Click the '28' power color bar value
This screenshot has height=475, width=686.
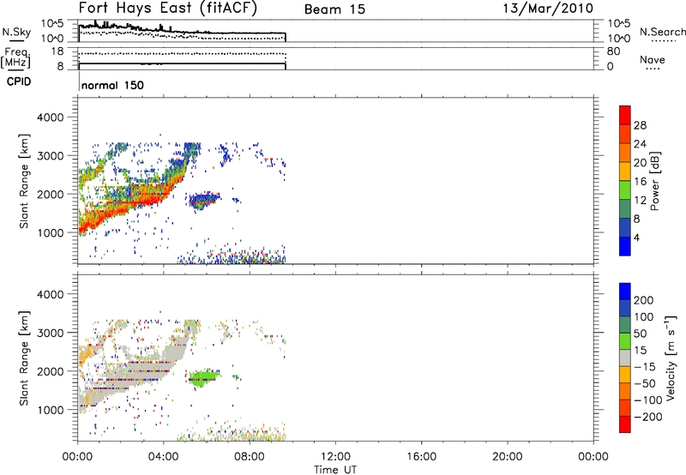click(x=640, y=125)
